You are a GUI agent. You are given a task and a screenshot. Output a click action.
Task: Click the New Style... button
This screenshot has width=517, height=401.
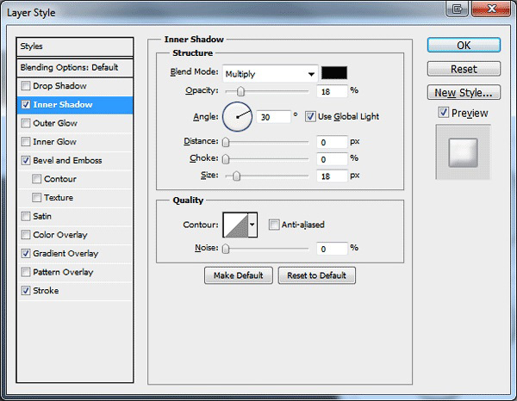tap(464, 93)
